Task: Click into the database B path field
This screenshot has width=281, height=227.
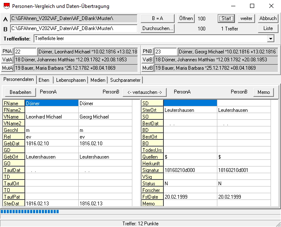Action: tap(74, 28)
